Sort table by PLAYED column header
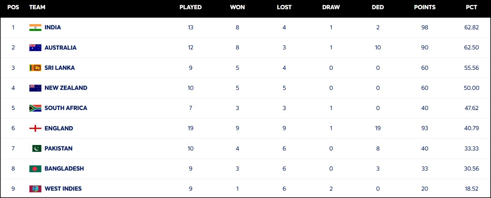Viewport: 491px width, 198px height. [191, 7]
